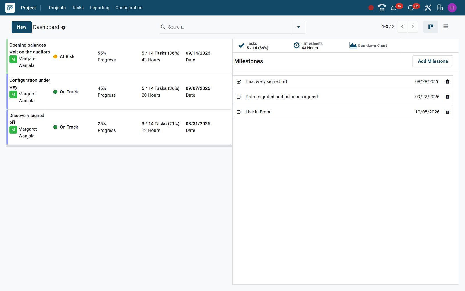Click 3 / 14 Tasks (21%) text

(x=160, y=124)
